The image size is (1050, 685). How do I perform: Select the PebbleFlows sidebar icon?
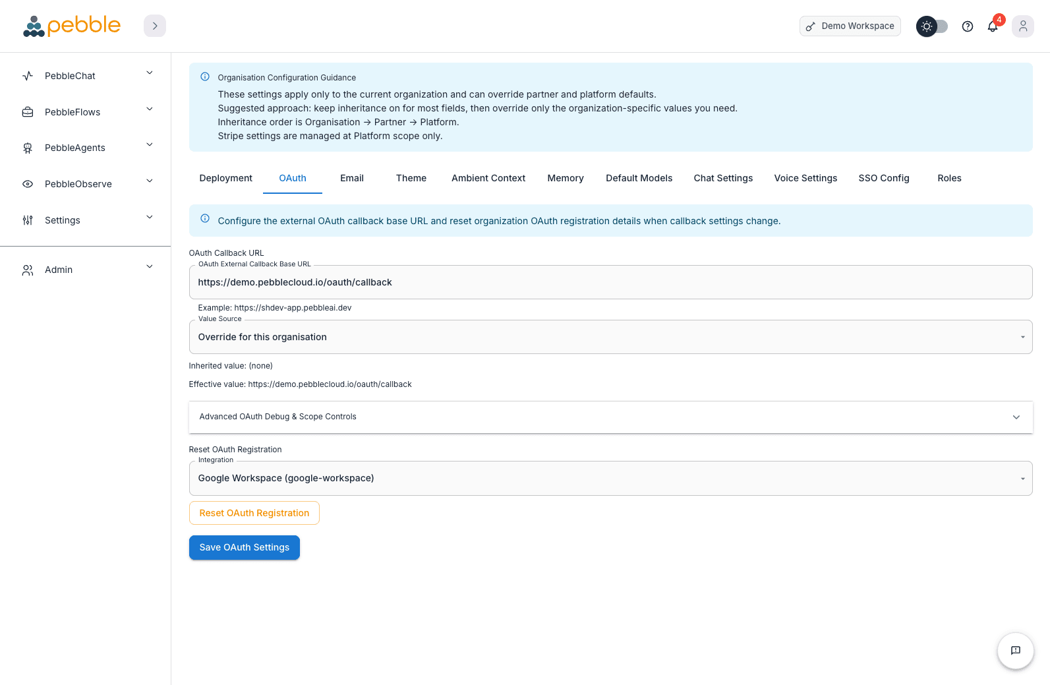click(27, 111)
